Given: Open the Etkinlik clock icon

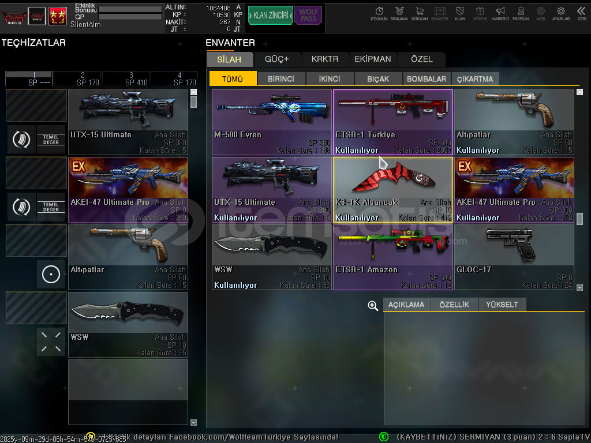Looking at the screenshot, I should pyautogui.click(x=379, y=13).
